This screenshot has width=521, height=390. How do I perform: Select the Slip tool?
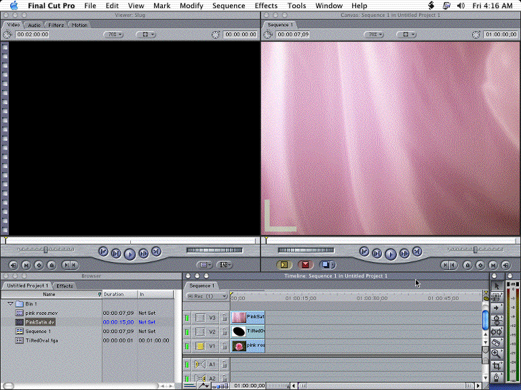[x=497, y=331]
